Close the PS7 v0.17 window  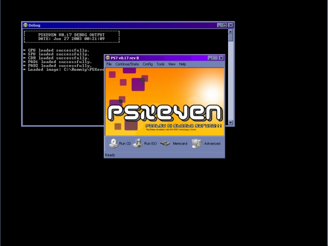coord(221,58)
